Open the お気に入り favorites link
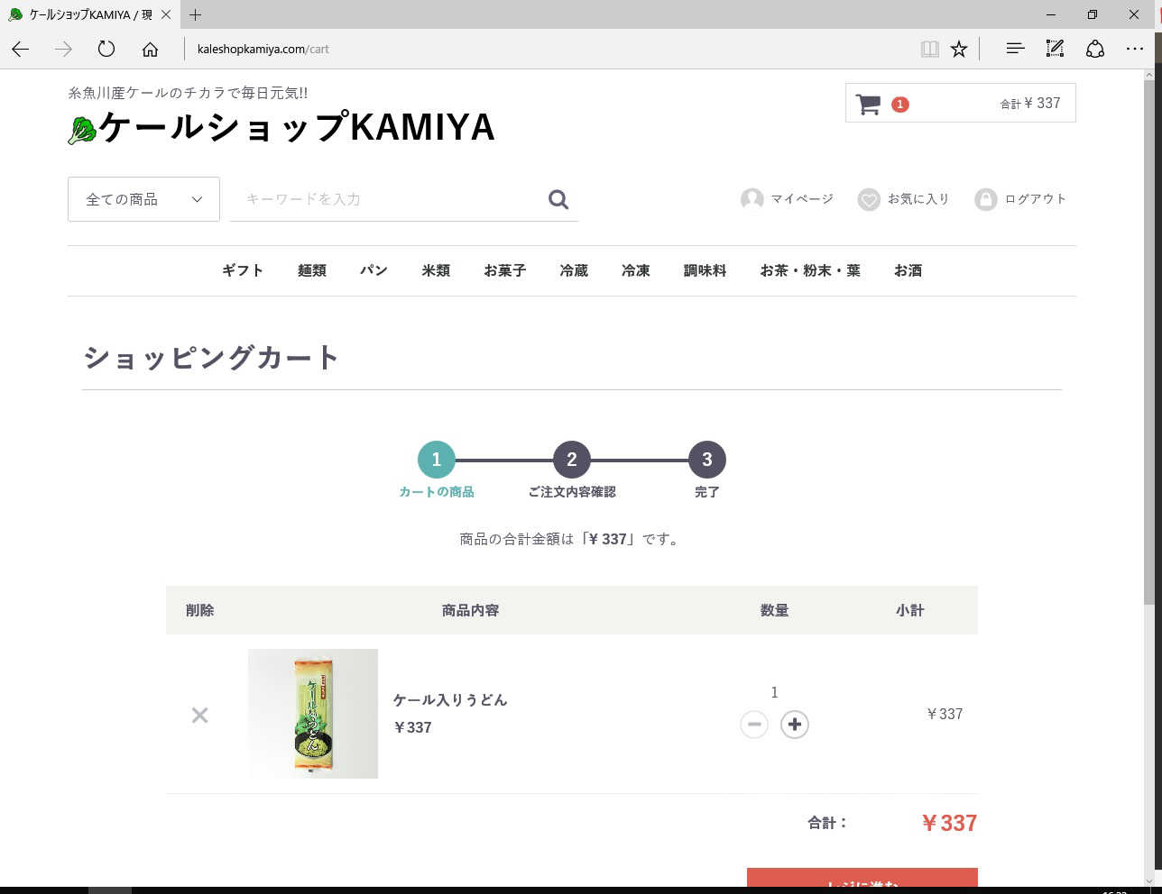This screenshot has height=894, width=1162. (x=904, y=199)
